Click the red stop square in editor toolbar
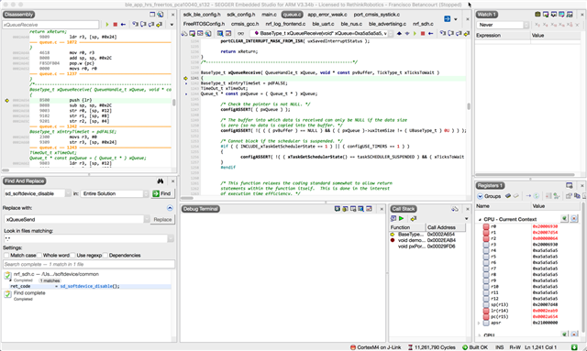This screenshot has width=587, height=351. 423,33
